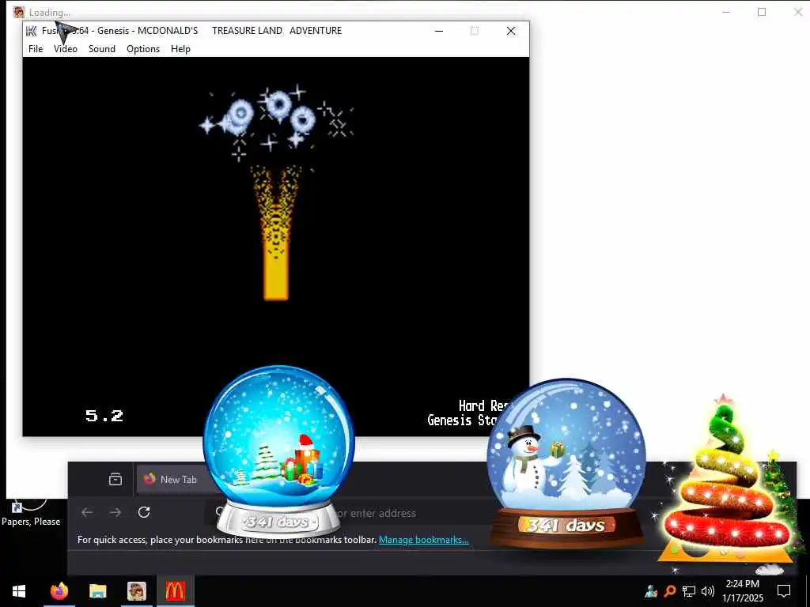Click the snowman snow globe widget
The width and height of the screenshot is (810, 607).
566,463
